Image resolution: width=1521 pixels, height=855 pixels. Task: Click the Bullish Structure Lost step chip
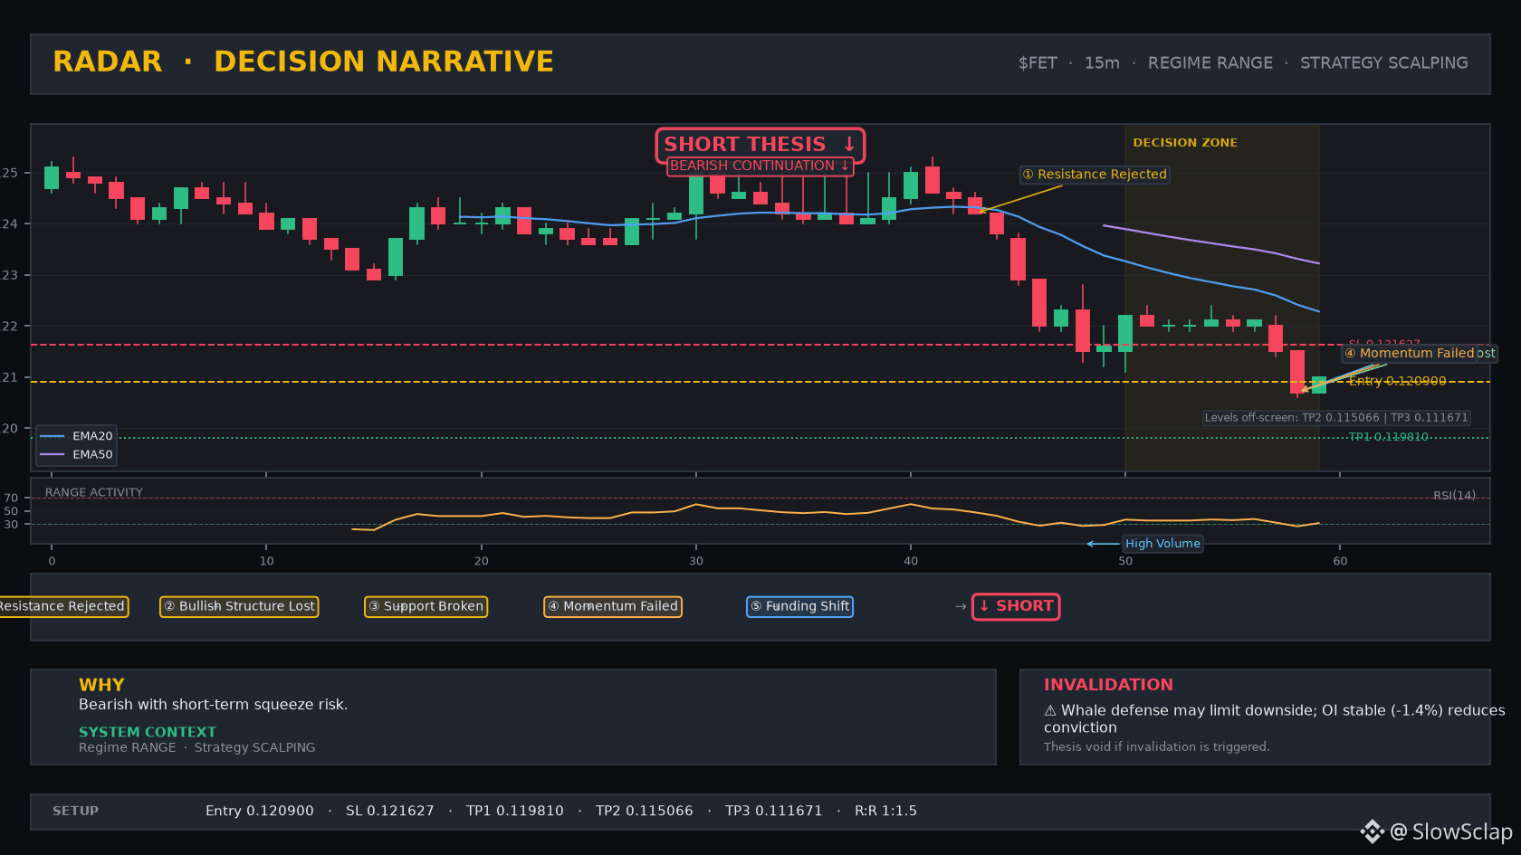[239, 606]
